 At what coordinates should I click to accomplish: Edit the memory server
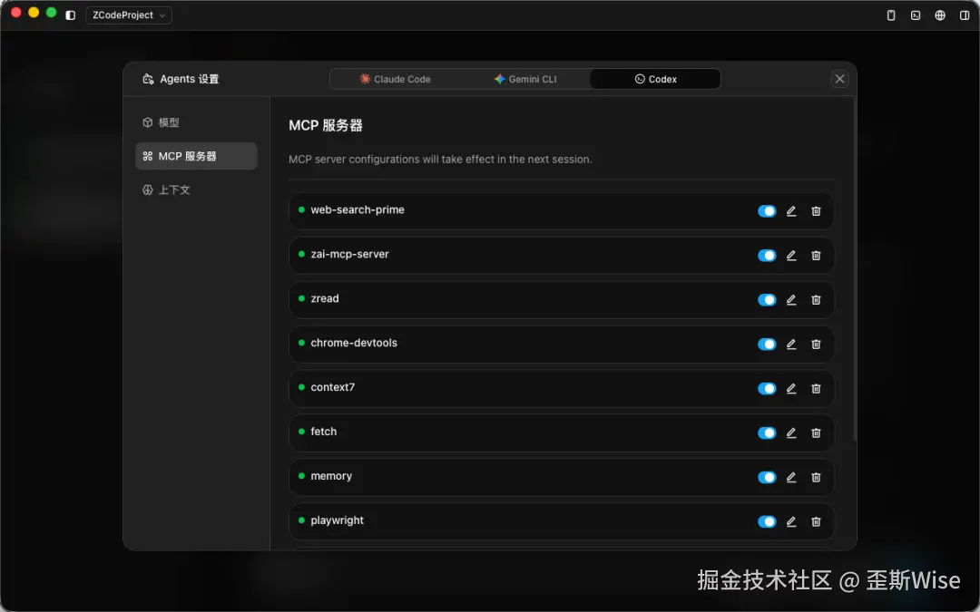pyautogui.click(x=791, y=477)
